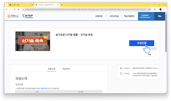
Task: Click the browser forward arrow
Action: coord(11,10)
